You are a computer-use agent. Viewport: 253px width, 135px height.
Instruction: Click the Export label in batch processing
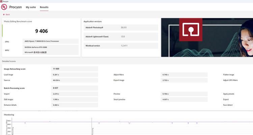pos(226,100)
